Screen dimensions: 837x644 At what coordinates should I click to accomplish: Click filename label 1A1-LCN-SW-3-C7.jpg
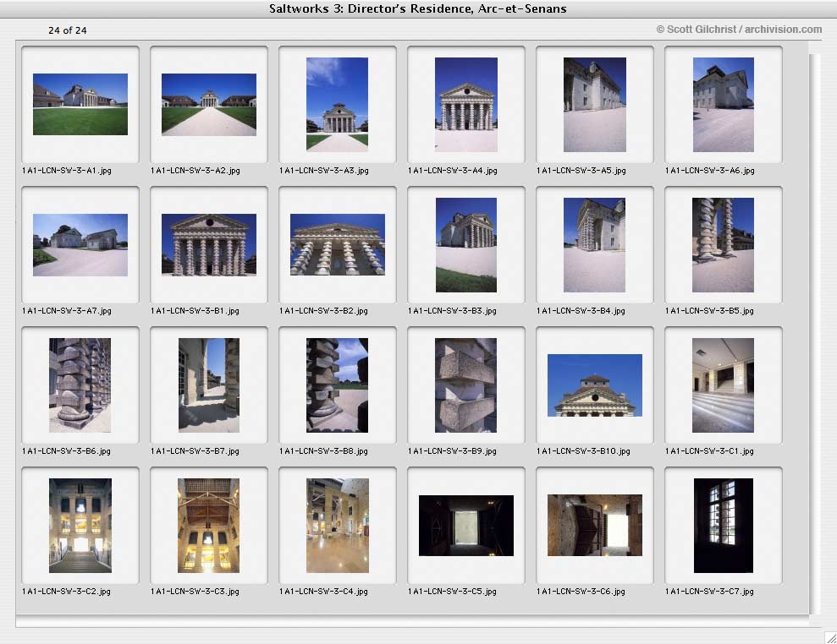pos(709,592)
